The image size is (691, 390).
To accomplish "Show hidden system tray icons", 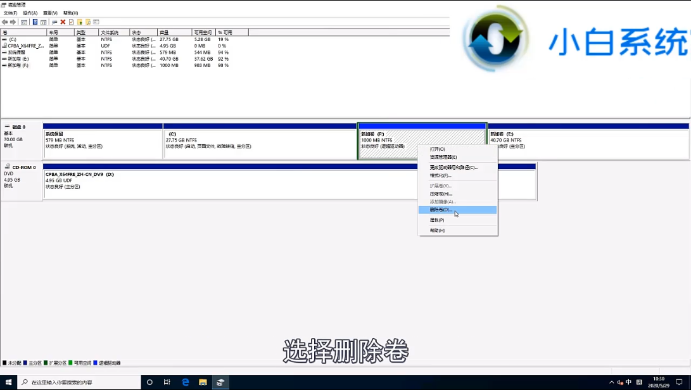I will [612, 382].
